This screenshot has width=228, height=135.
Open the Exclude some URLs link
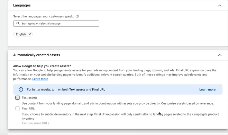pos(35,123)
